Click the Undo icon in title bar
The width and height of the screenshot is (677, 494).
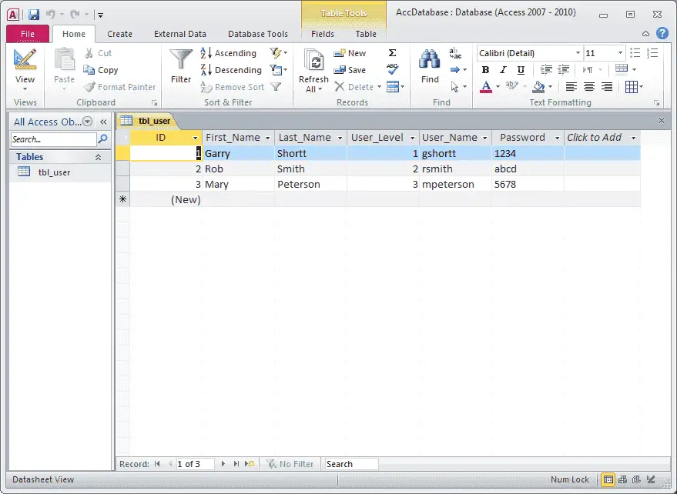click(51, 15)
